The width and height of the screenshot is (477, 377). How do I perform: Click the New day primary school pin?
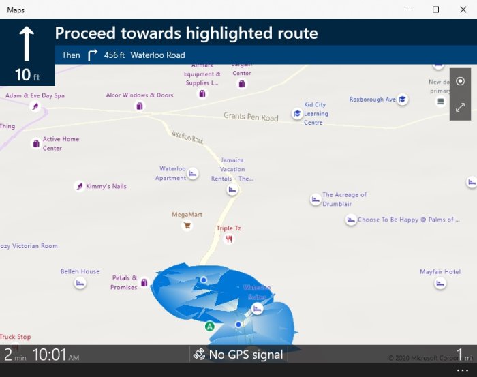tap(440, 101)
